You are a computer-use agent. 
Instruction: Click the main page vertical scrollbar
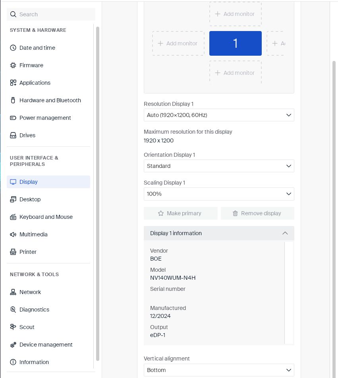tap(334, 219)
